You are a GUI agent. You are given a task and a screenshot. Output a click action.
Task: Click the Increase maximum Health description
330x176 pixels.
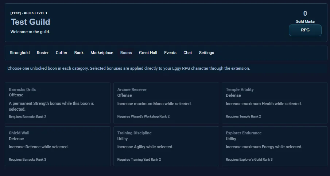(264, 104)
